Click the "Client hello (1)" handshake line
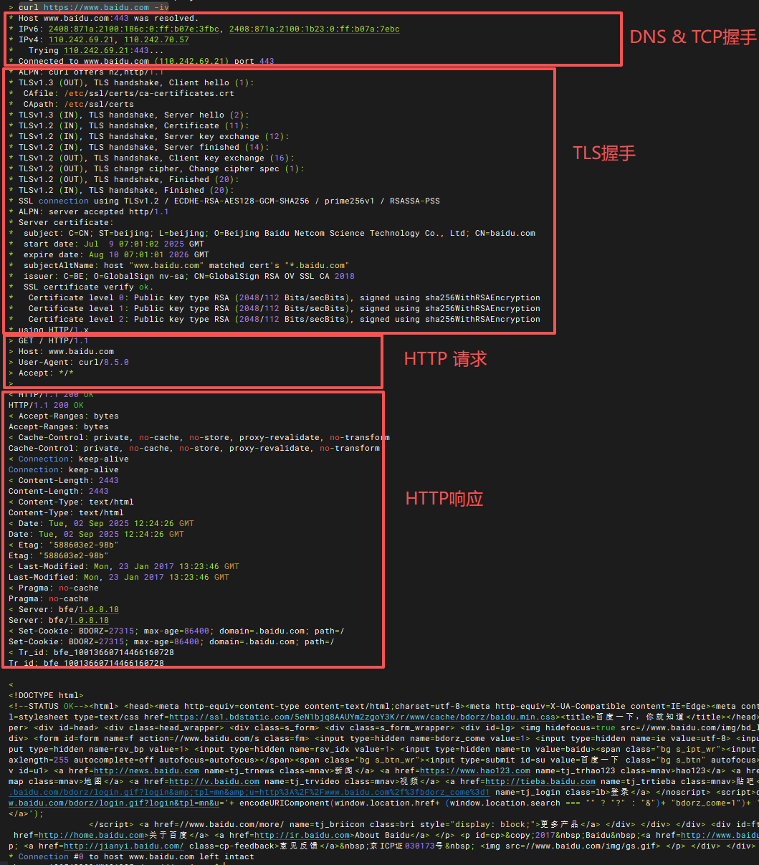Screen dimensions: 759x865 click(x=131, y=82)
